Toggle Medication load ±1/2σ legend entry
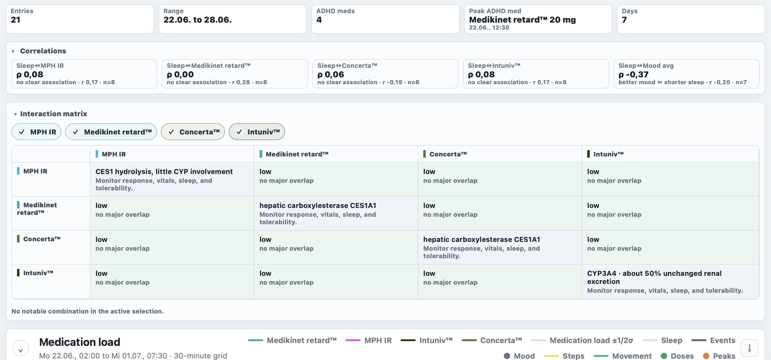The image size is (771, 360). point(582,340)
